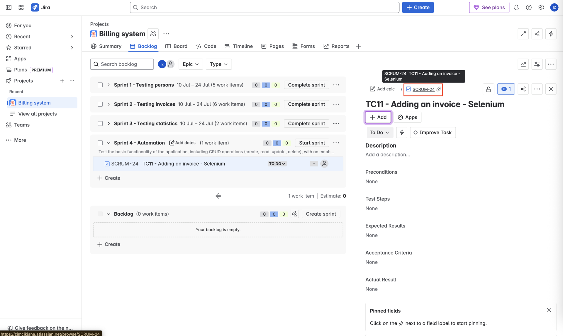
Task: Click the Start sprint button
Action: tap(312, 143)
